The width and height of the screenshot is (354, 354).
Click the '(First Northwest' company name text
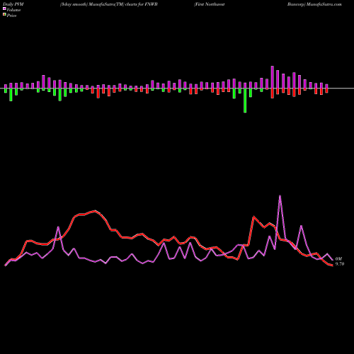(x=210, y=4)
